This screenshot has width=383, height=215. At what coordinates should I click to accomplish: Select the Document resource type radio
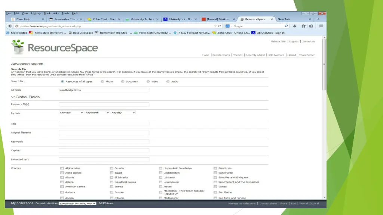(123, 81)
